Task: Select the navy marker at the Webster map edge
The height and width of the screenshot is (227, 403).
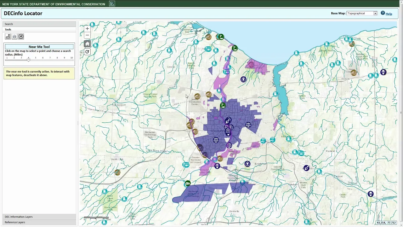Action: (383, 72)
